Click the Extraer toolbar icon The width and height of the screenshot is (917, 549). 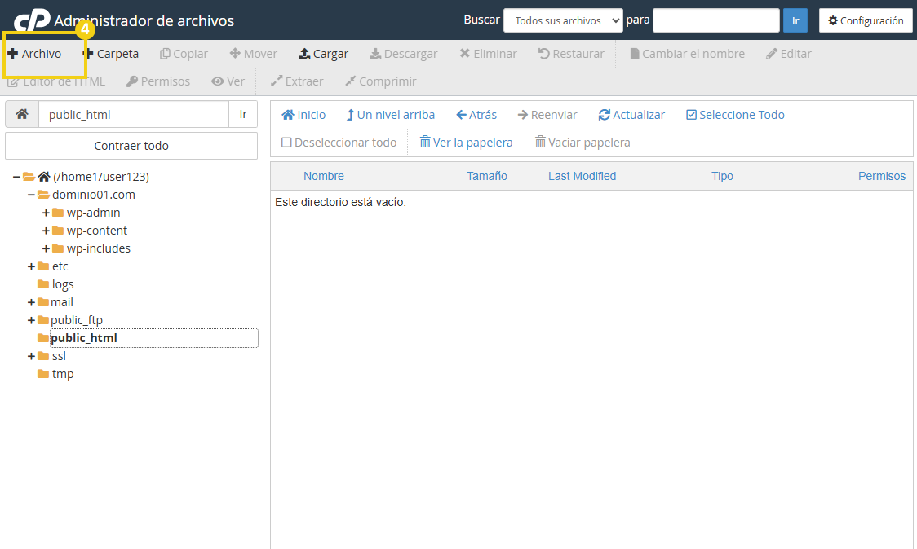(277, 81)
